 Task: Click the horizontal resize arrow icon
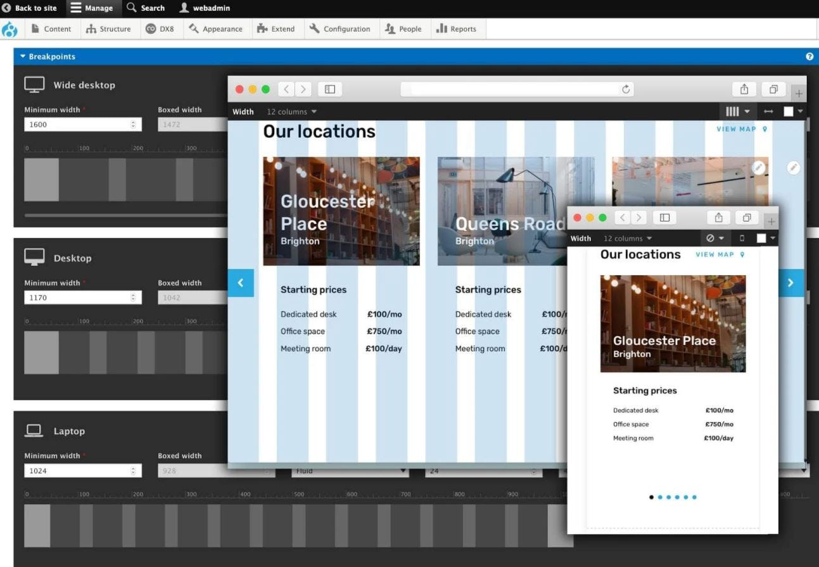(768, 111)
